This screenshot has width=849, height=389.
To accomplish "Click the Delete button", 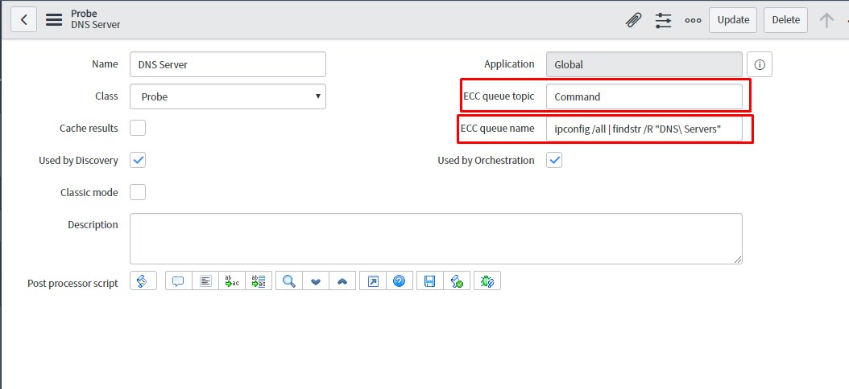I will [x=785, y=20].
